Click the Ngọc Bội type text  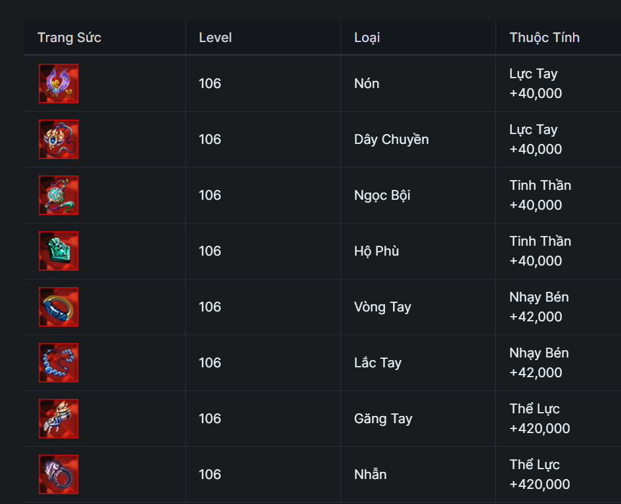(x=382, y=195)
